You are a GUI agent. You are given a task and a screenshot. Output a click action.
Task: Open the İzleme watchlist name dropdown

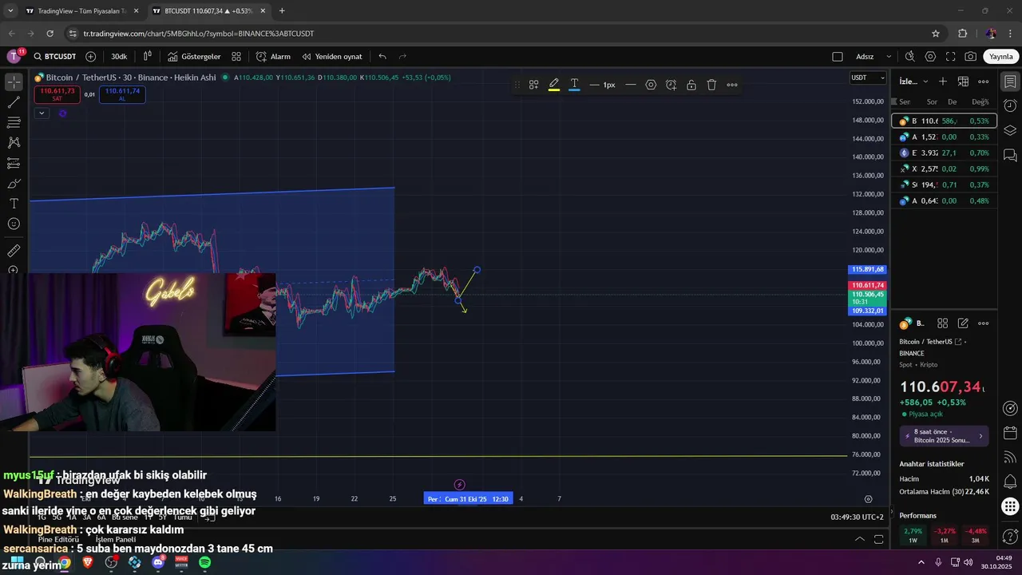pos(914,81)
